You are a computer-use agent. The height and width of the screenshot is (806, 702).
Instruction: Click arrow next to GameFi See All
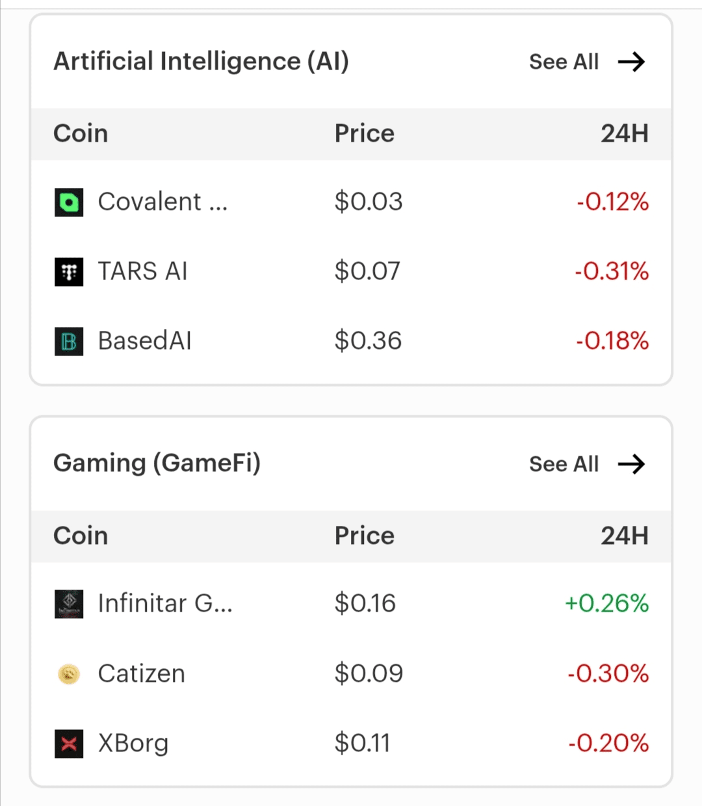coord(631,464)
